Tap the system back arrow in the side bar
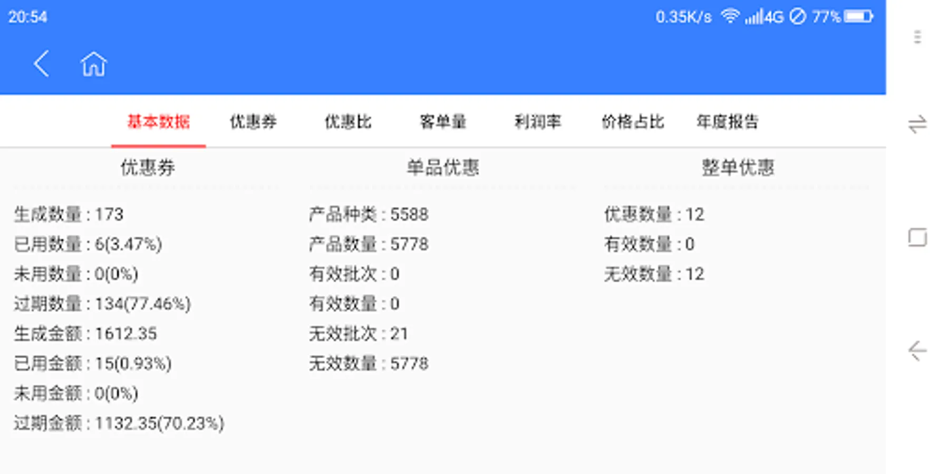The width and height of the screenshot is (949, 474). click(x=917, y=351)
